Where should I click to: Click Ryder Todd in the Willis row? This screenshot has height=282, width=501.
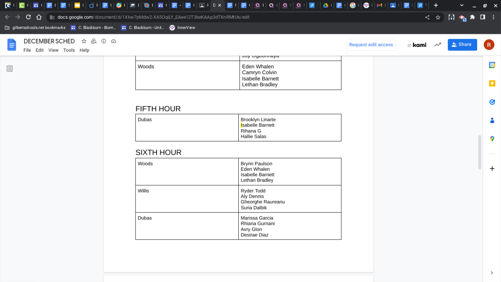coord(253,191)
